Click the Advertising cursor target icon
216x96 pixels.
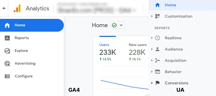pyautogui.click(x=7, y=64)
